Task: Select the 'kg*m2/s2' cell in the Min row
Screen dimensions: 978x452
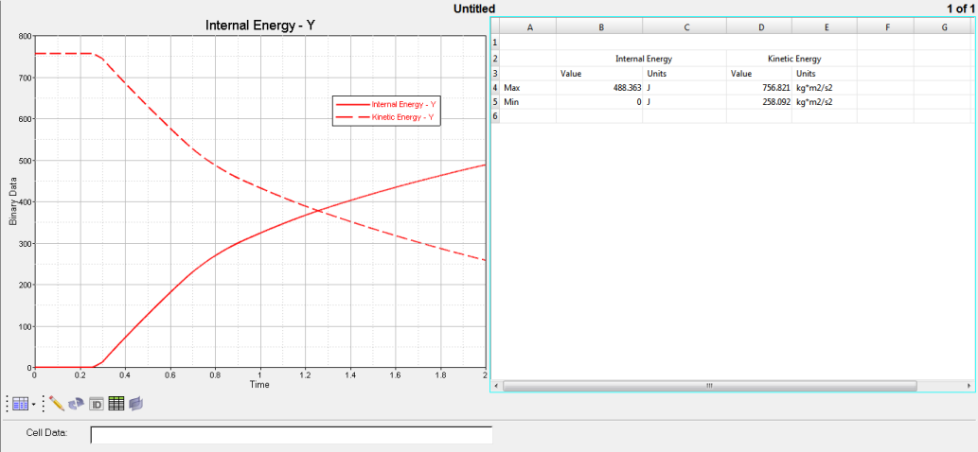Action: pos(825,101)
